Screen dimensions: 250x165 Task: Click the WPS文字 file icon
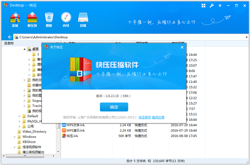pyautogui.click(x=64, y=125)
